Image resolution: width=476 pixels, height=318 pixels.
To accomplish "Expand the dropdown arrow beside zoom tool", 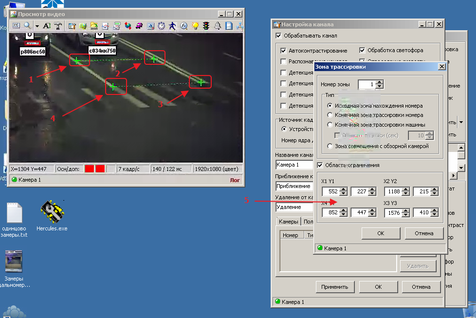I will pos(37,26).
